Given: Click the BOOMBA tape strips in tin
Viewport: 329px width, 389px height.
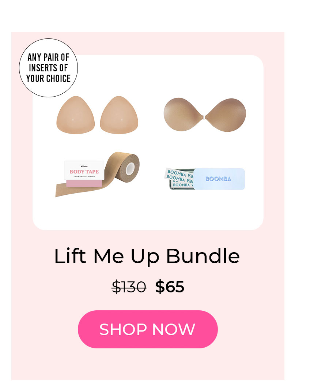Looking at the screenshot, I should 179,178.
